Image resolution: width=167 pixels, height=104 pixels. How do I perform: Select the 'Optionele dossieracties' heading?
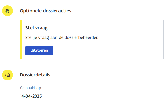point(45,11)
